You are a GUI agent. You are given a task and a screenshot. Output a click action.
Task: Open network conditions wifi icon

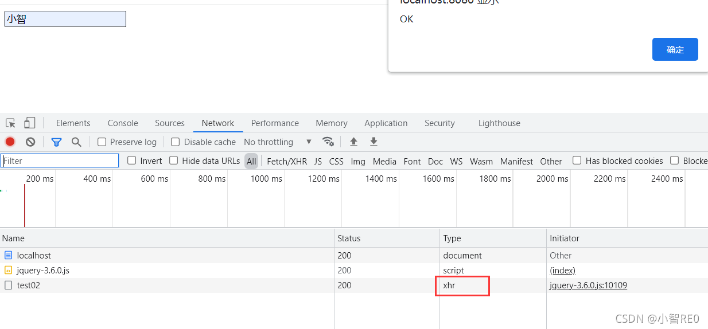[328, 142]
